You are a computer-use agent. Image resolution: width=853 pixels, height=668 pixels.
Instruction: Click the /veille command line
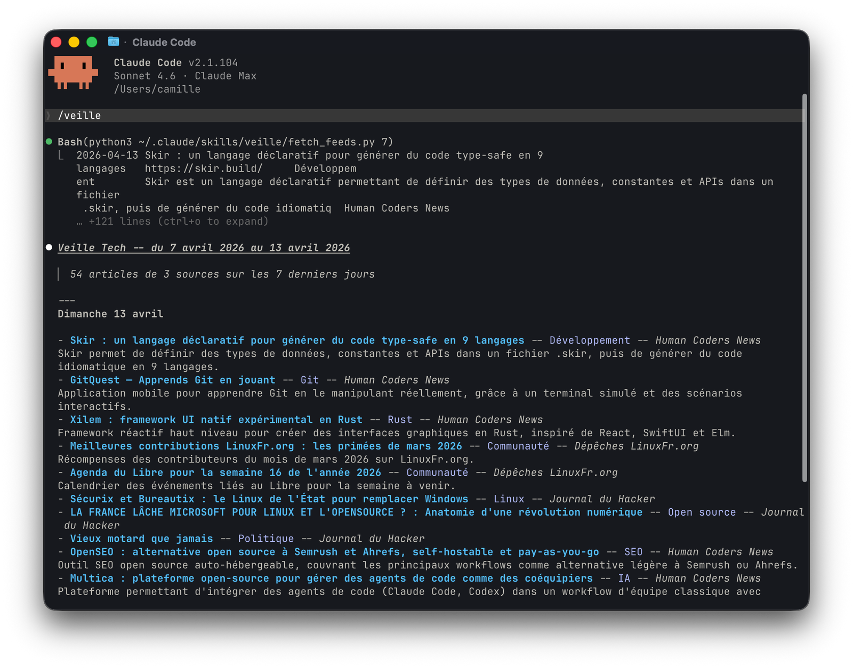pos(80,115)
